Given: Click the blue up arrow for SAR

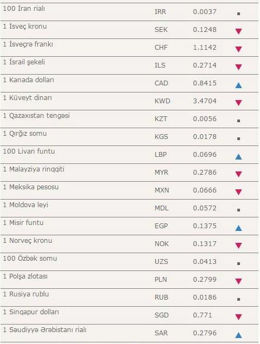Looking at the screenshot, I should point(238,335).
